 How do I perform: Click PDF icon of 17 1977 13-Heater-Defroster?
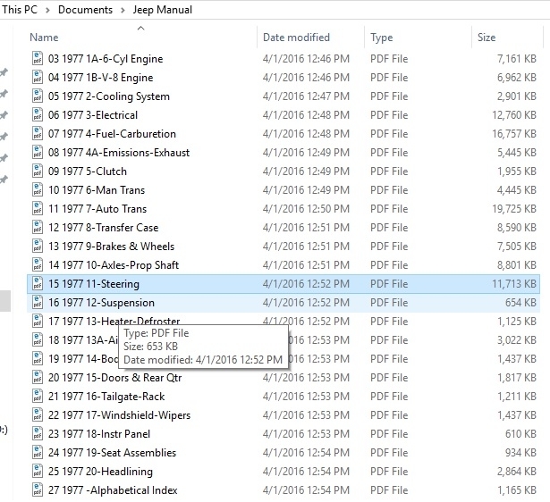pos(38,322)
